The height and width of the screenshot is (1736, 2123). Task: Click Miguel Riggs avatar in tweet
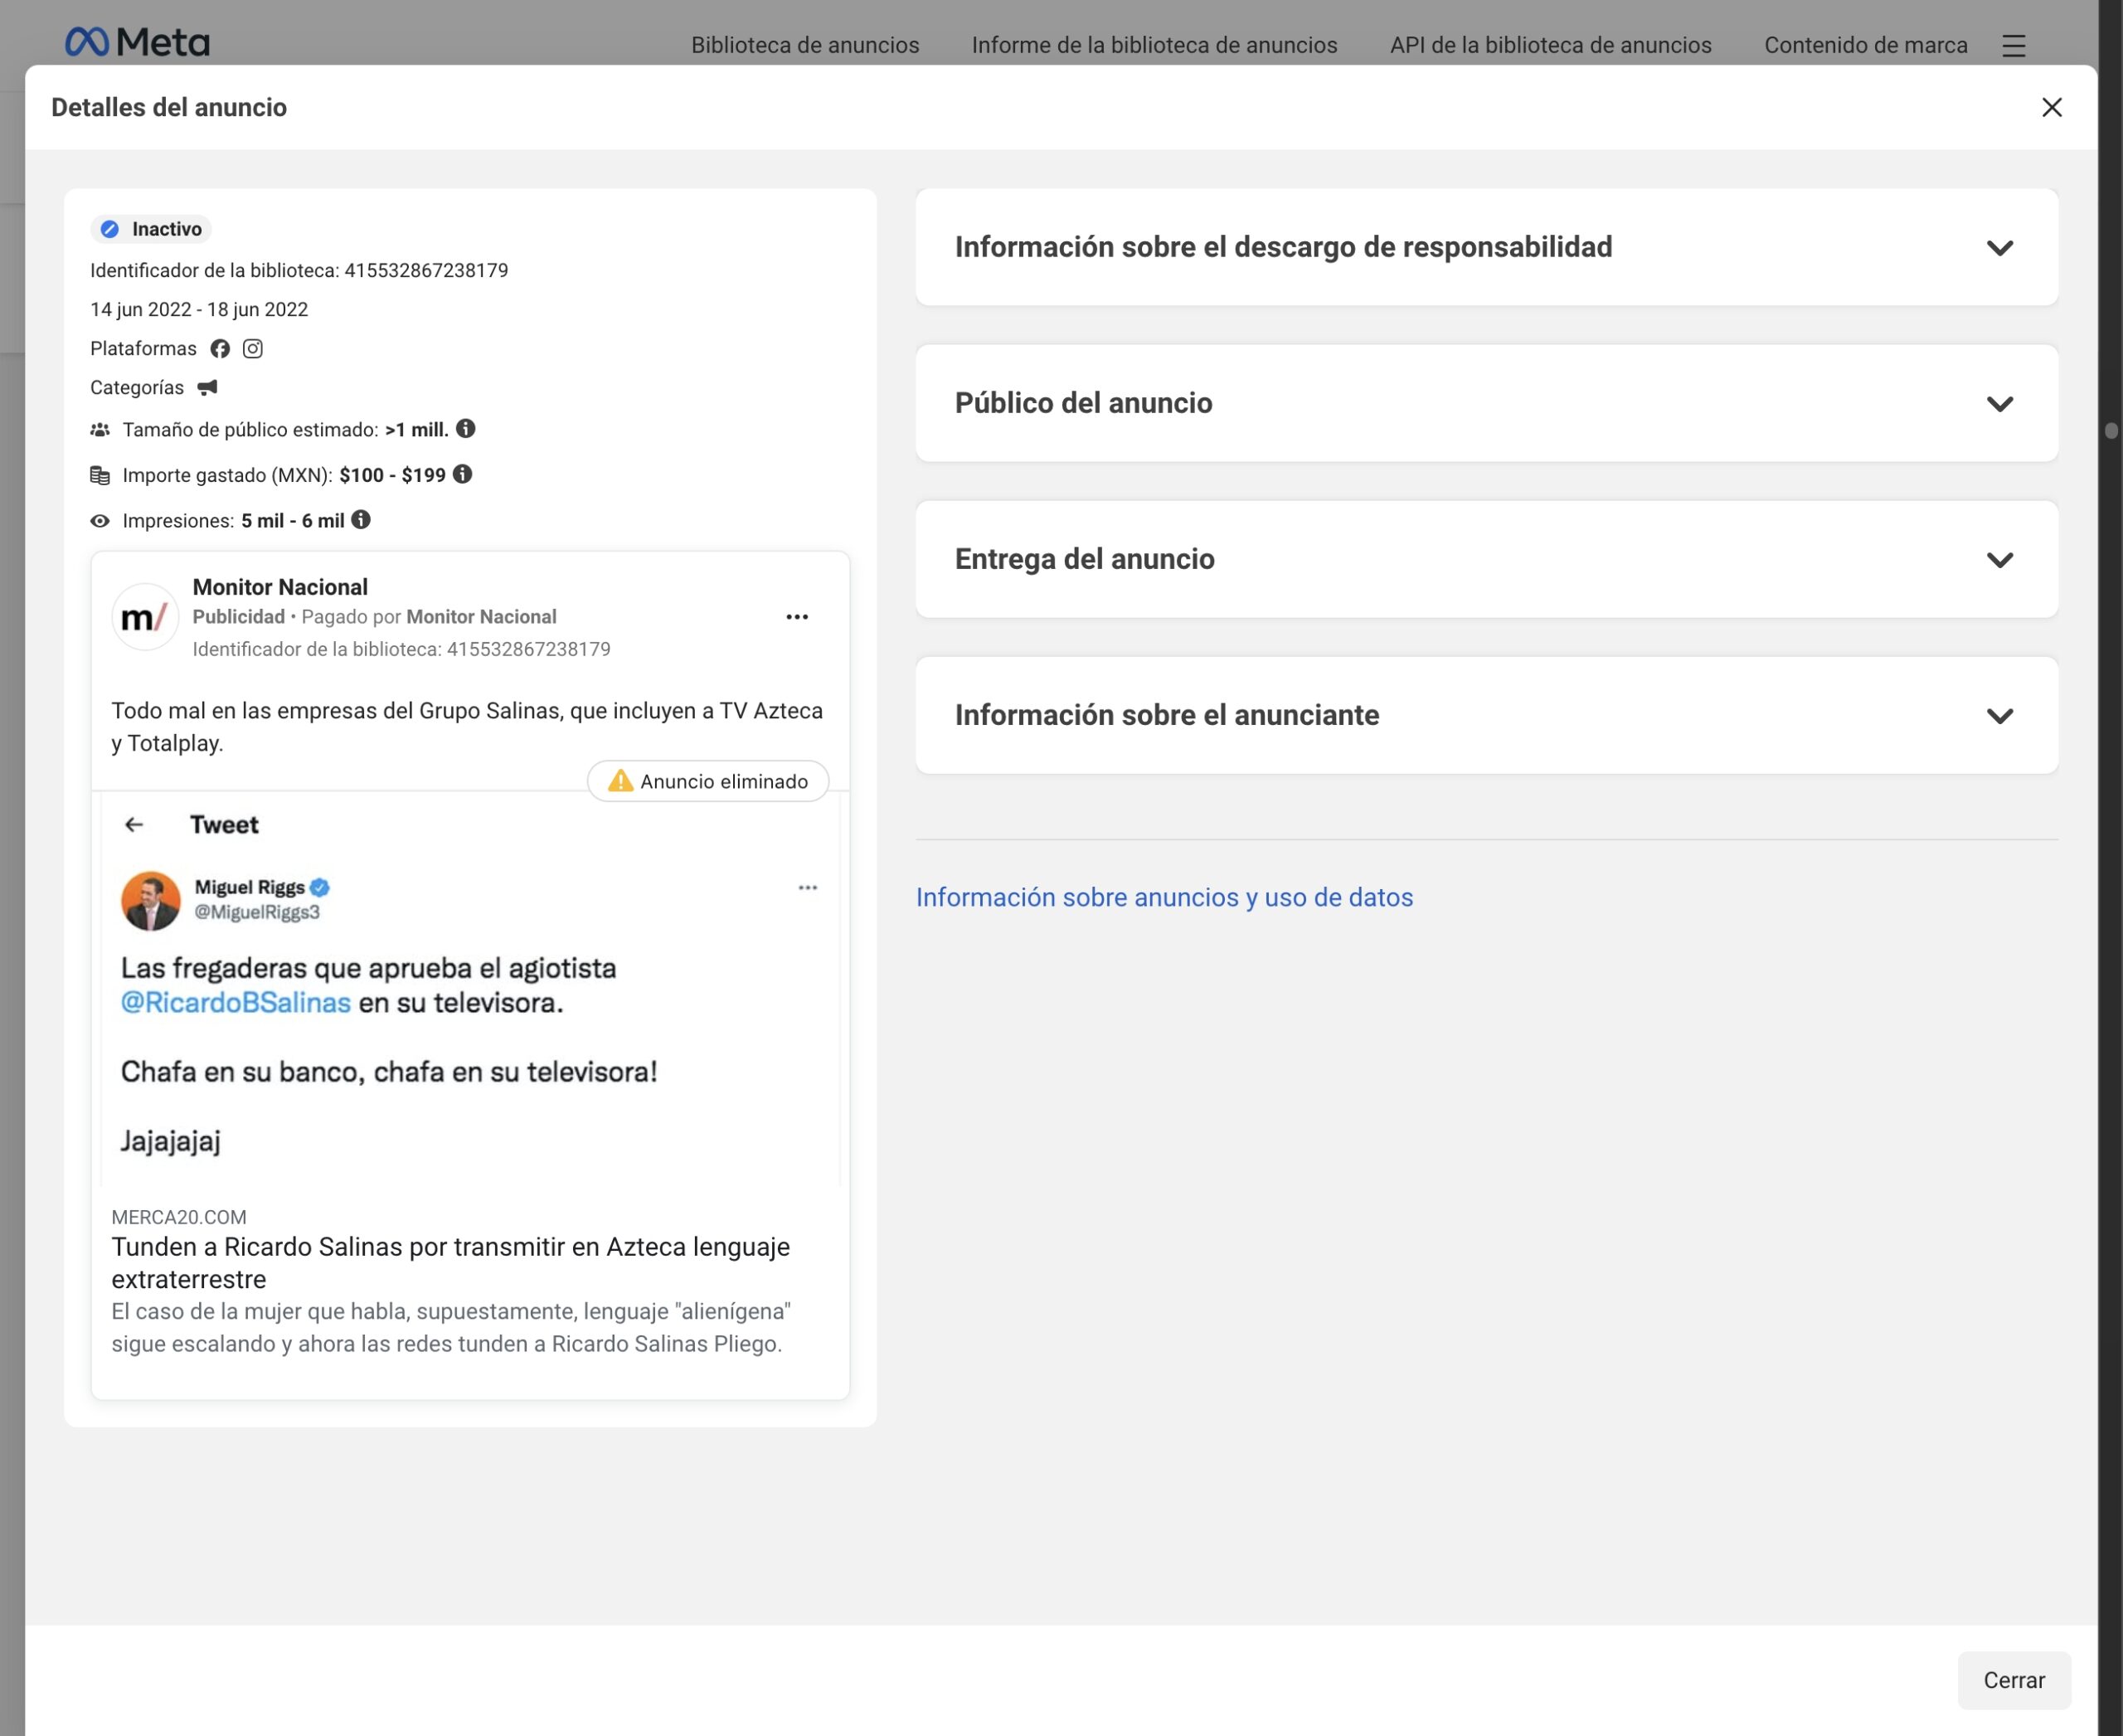point(151,900)
